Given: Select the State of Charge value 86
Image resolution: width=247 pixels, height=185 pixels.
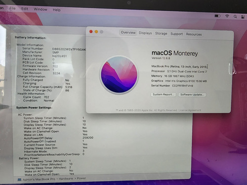Looking at the screenshot, I should [67, 90].
